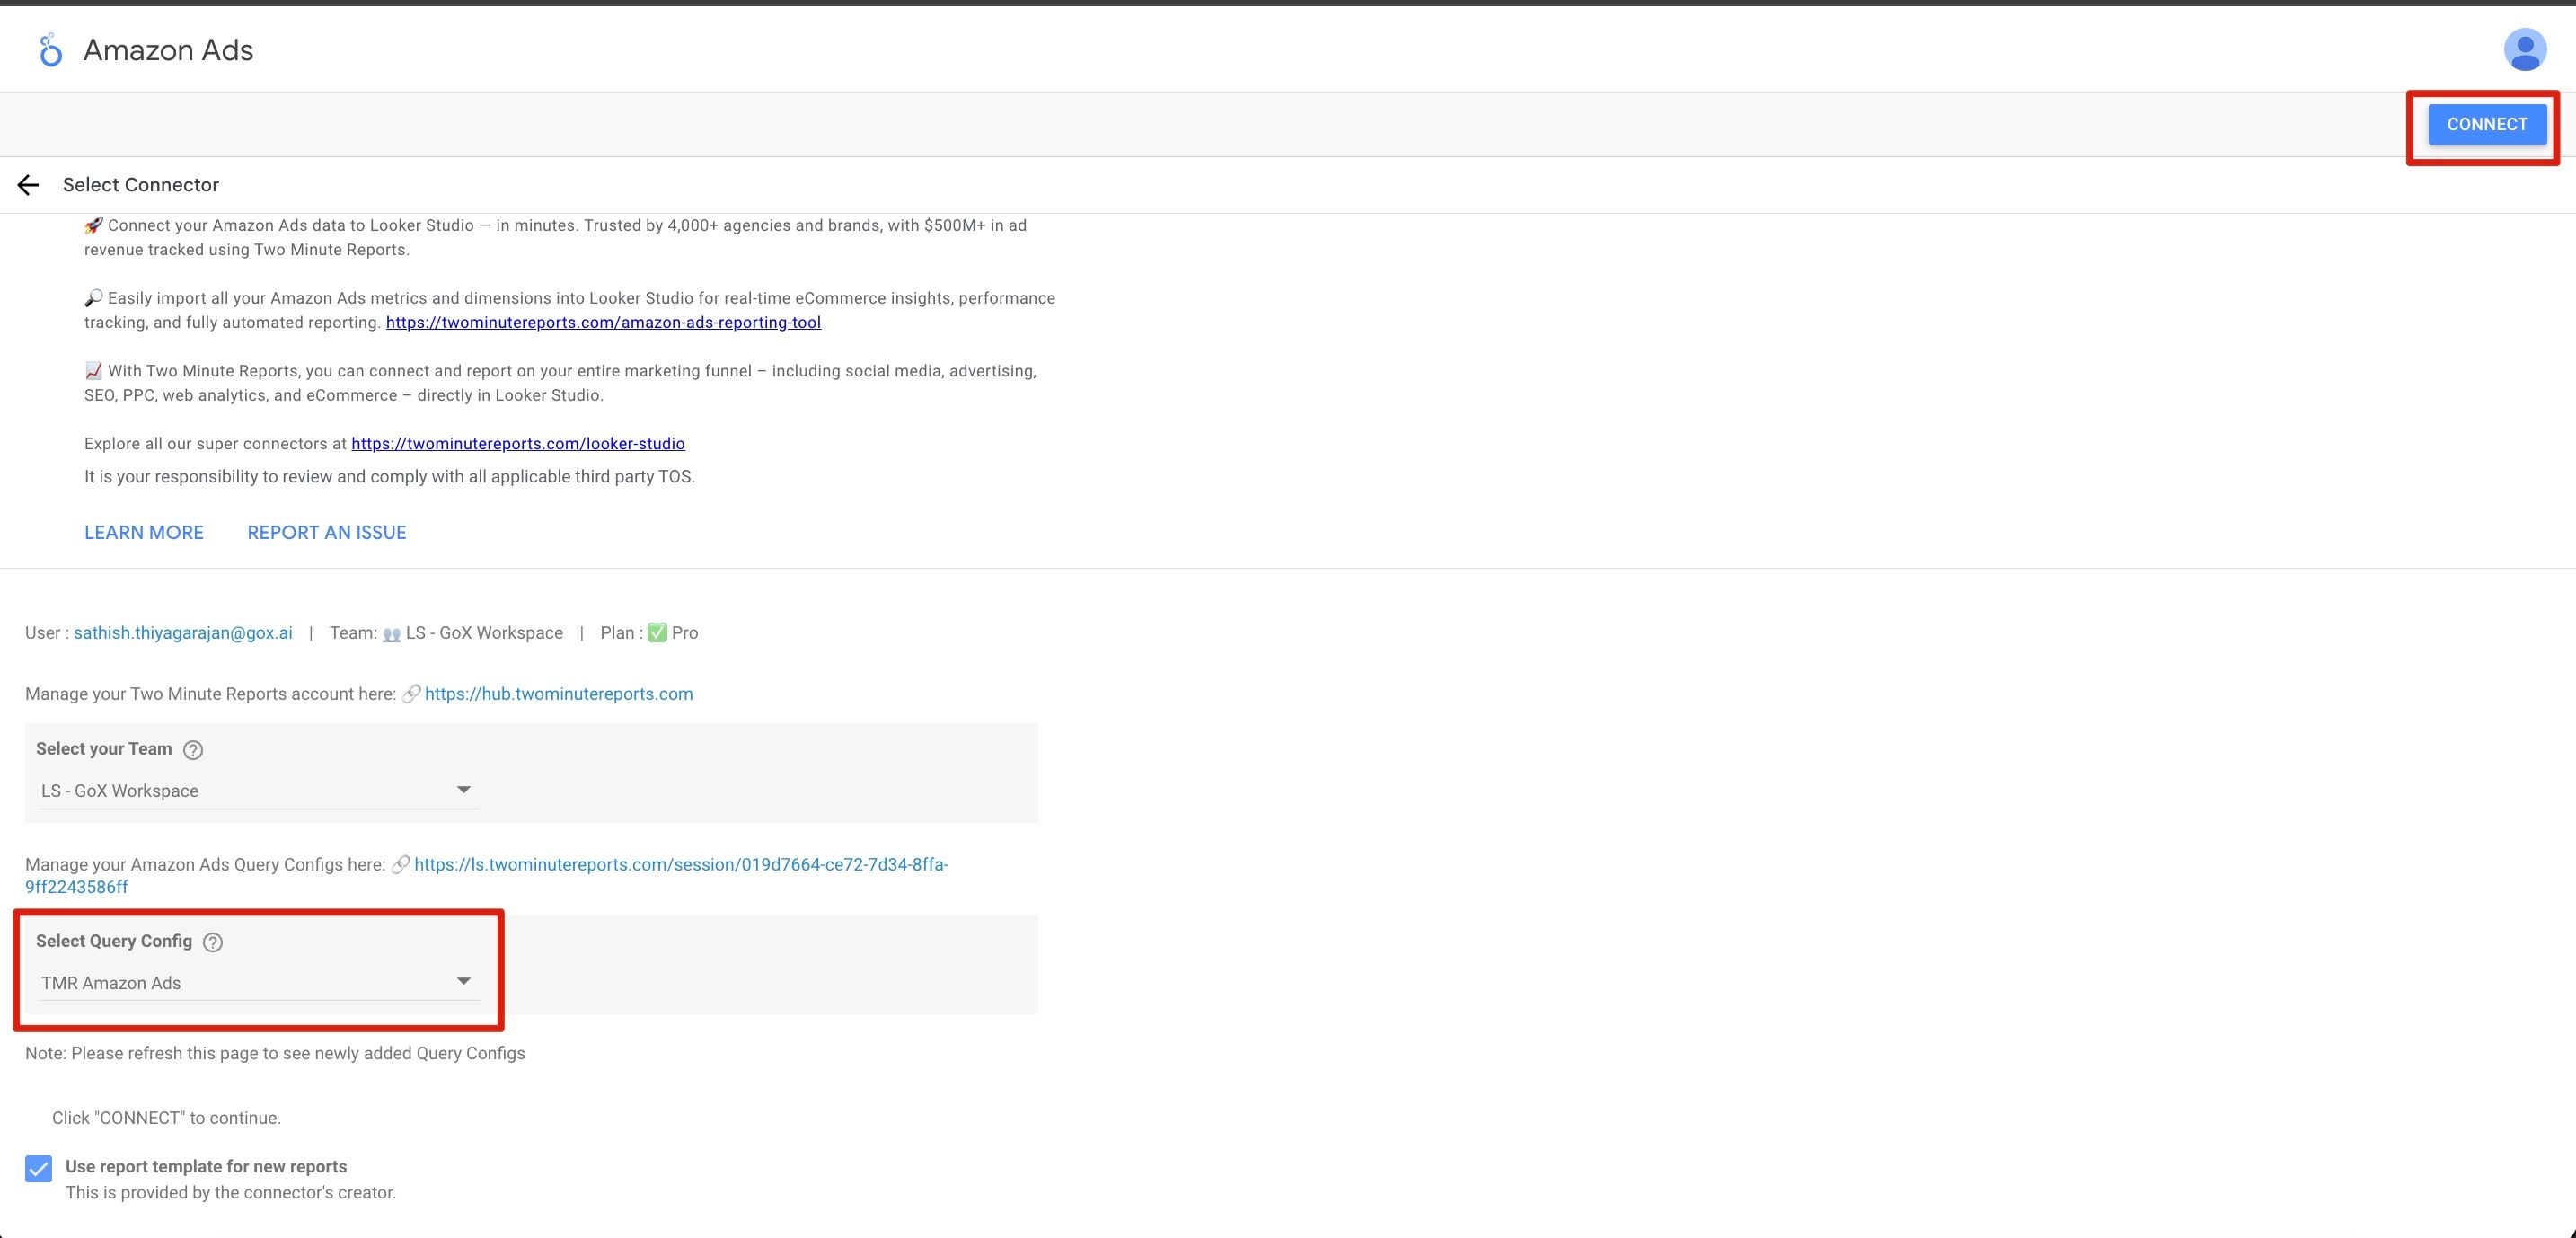This screenshot has width=2576, height=1238.
Task: Click the back arrow beside Select Connector
Action: coord(28,184)
